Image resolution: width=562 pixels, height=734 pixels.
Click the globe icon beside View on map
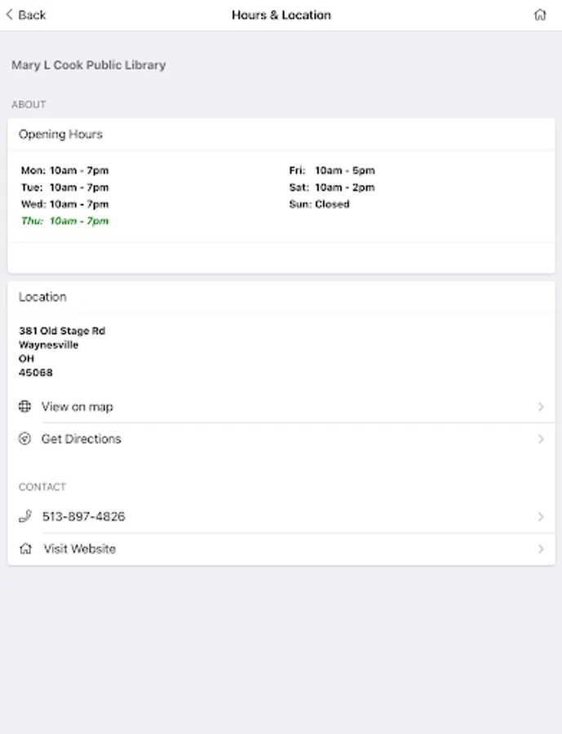click(25, 406)
